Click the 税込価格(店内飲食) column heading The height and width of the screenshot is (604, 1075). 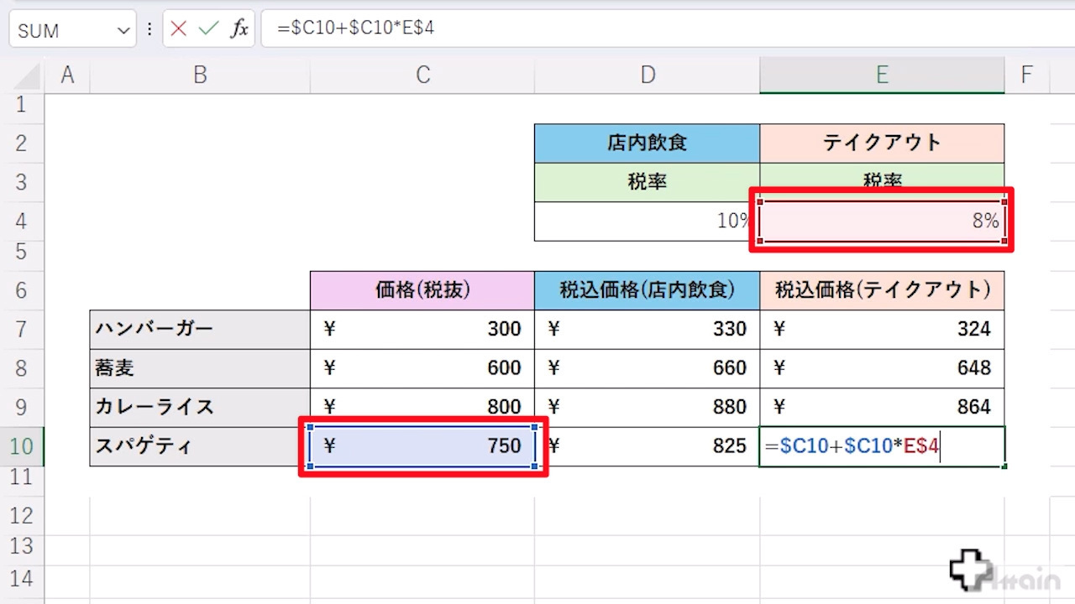point(648,290)
